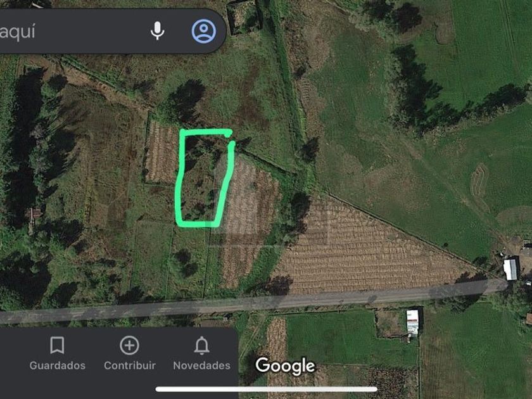This screenshot has width=532, height=399.
Task: Tap the bell icon above Novedades
Action: tap(201, 345)
